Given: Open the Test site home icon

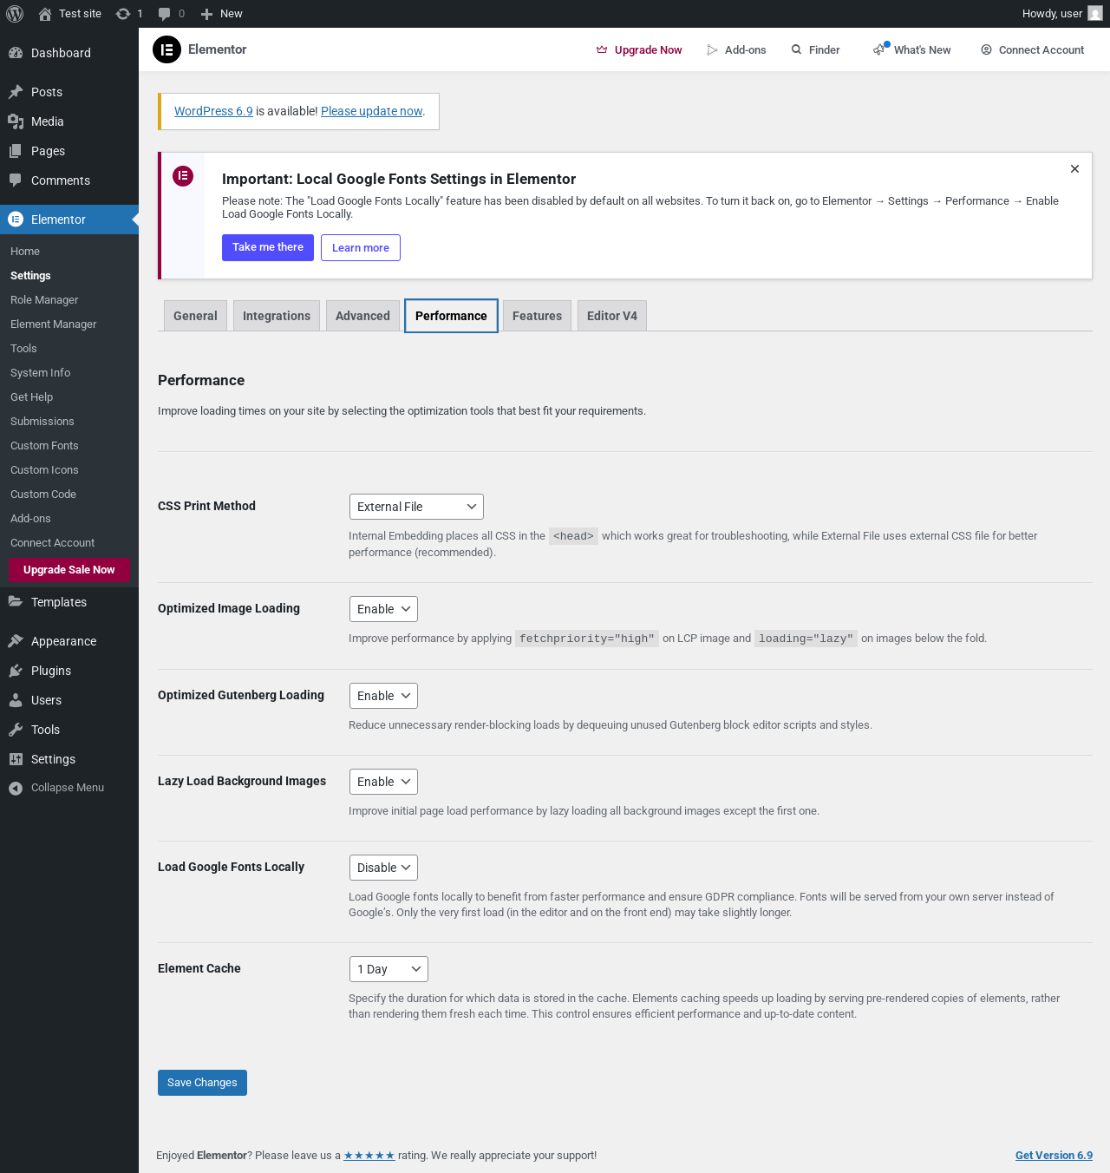Looking at the screenshot, I should click(45, 14).
